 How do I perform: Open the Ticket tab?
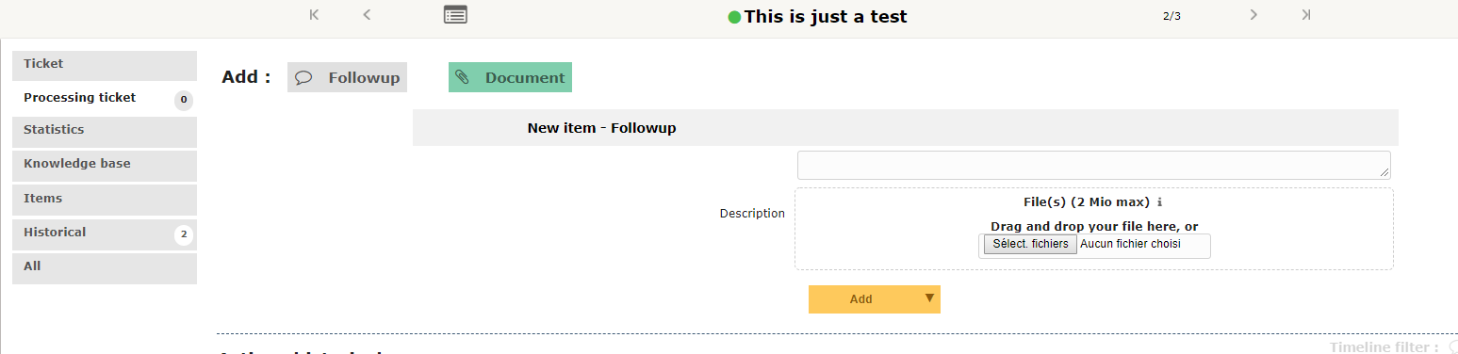(x=105, y=64)
